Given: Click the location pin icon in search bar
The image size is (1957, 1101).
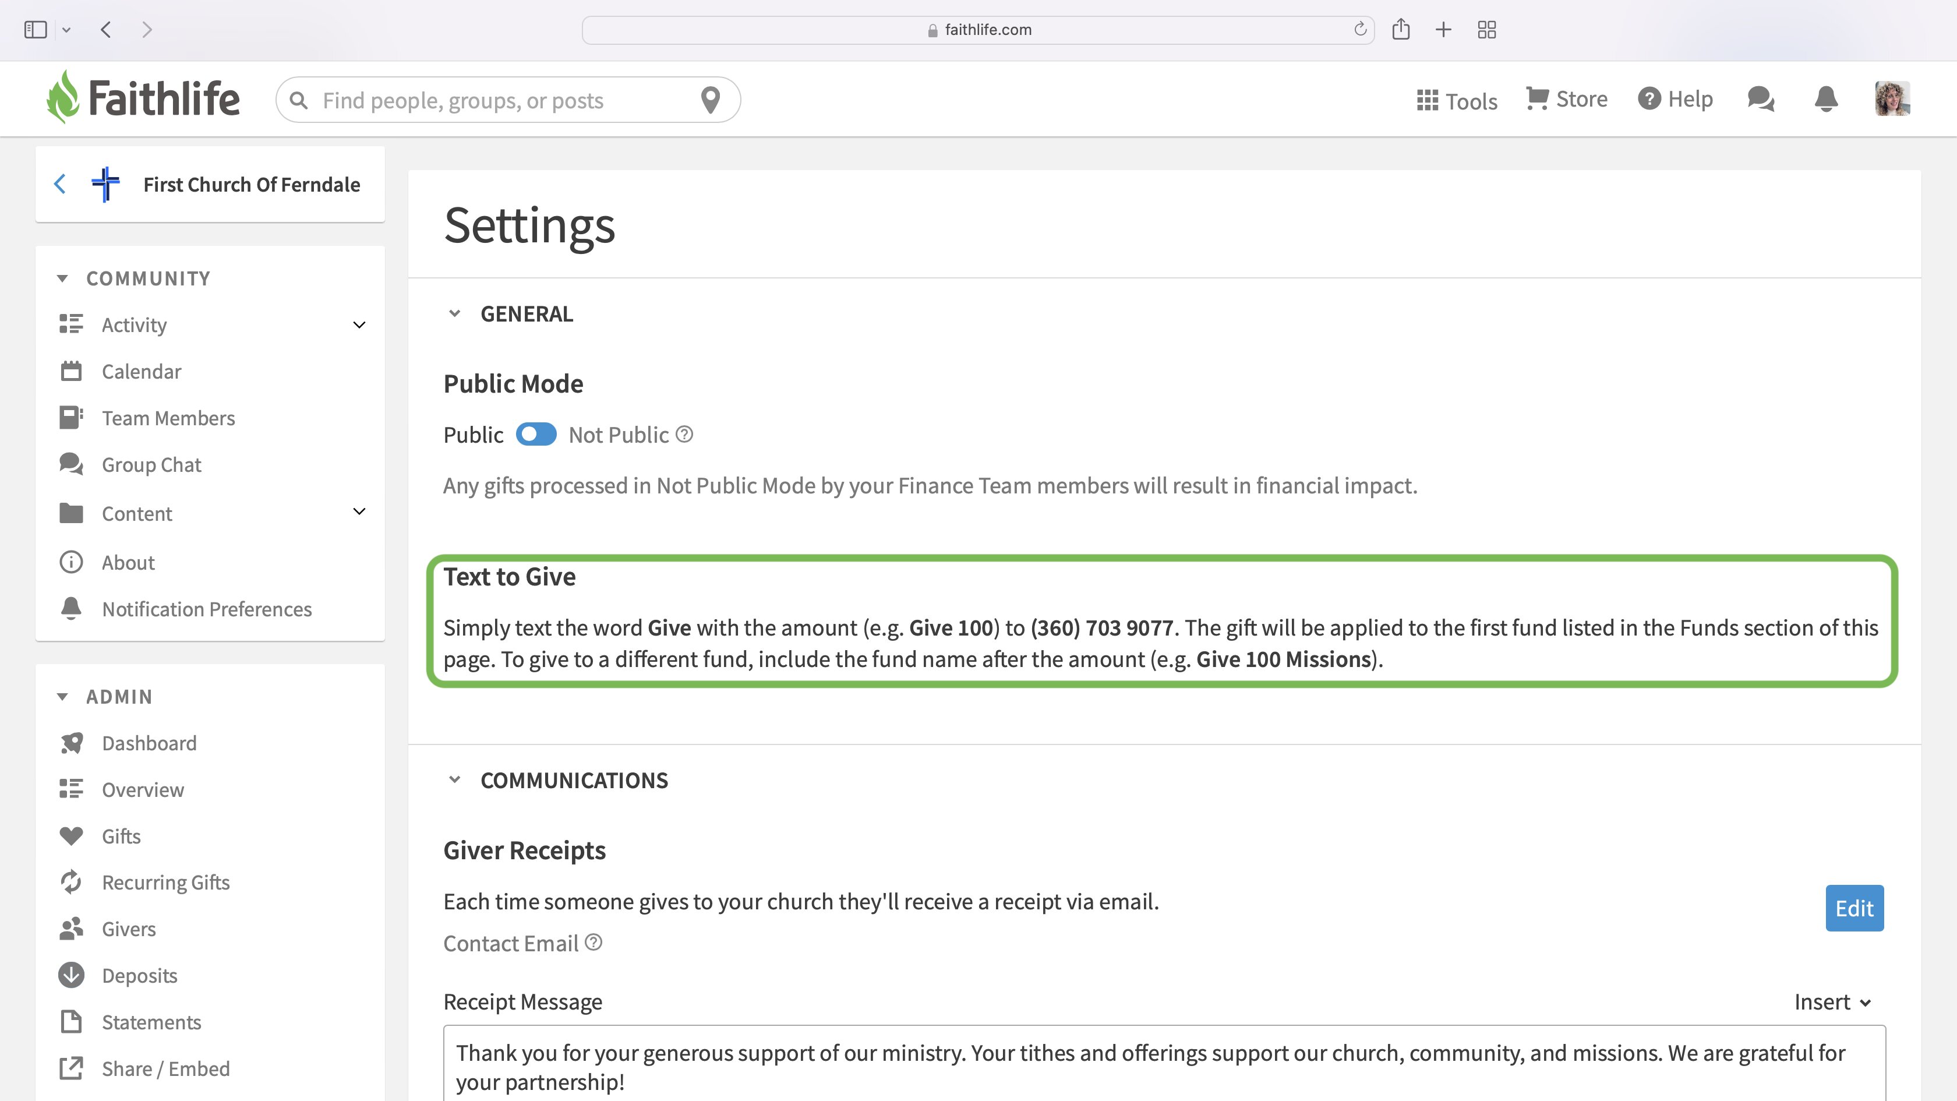Looking at the screenshot, I should [709, 100].
